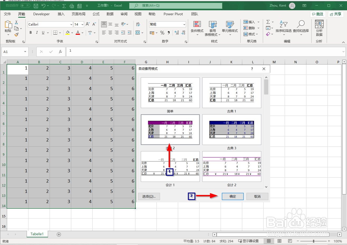Open the 文件 (File) tab
Viewport: 347px width, 245px height.
coord(7,14)
